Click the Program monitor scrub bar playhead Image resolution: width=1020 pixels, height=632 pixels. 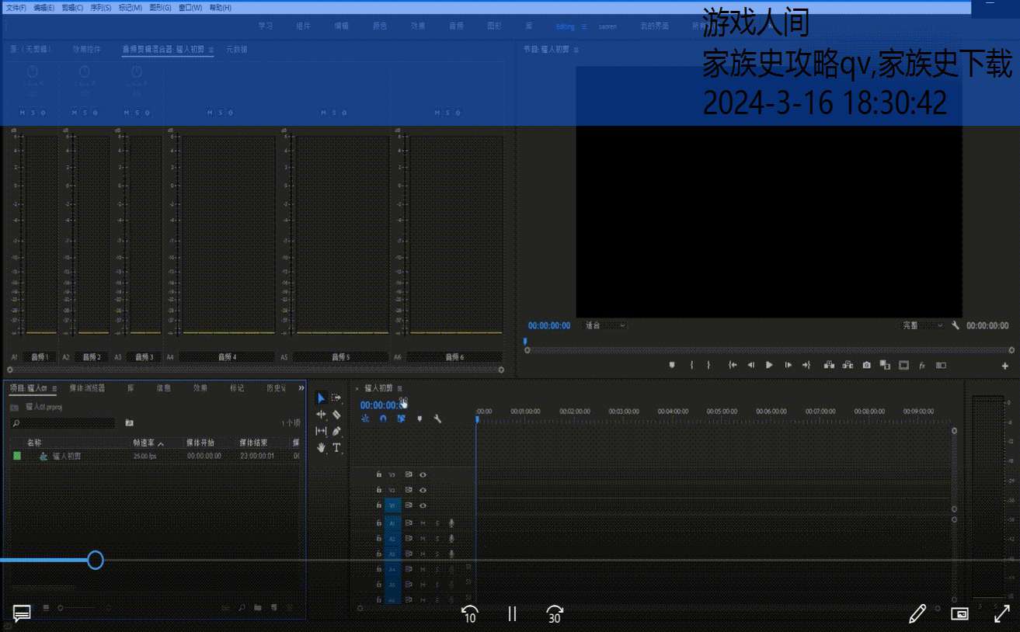(x=525, y=341)
